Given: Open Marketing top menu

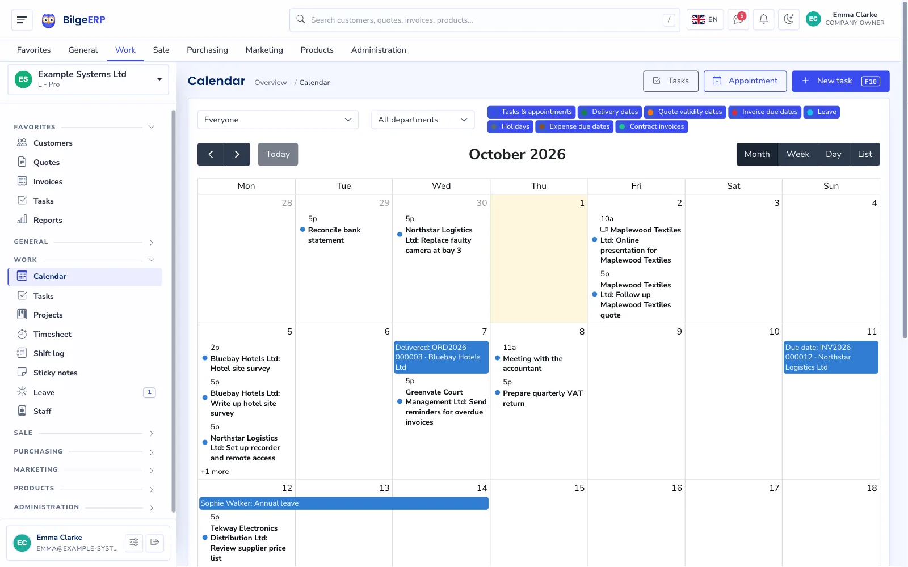Looking at the screenshot, I should (264, 50).
